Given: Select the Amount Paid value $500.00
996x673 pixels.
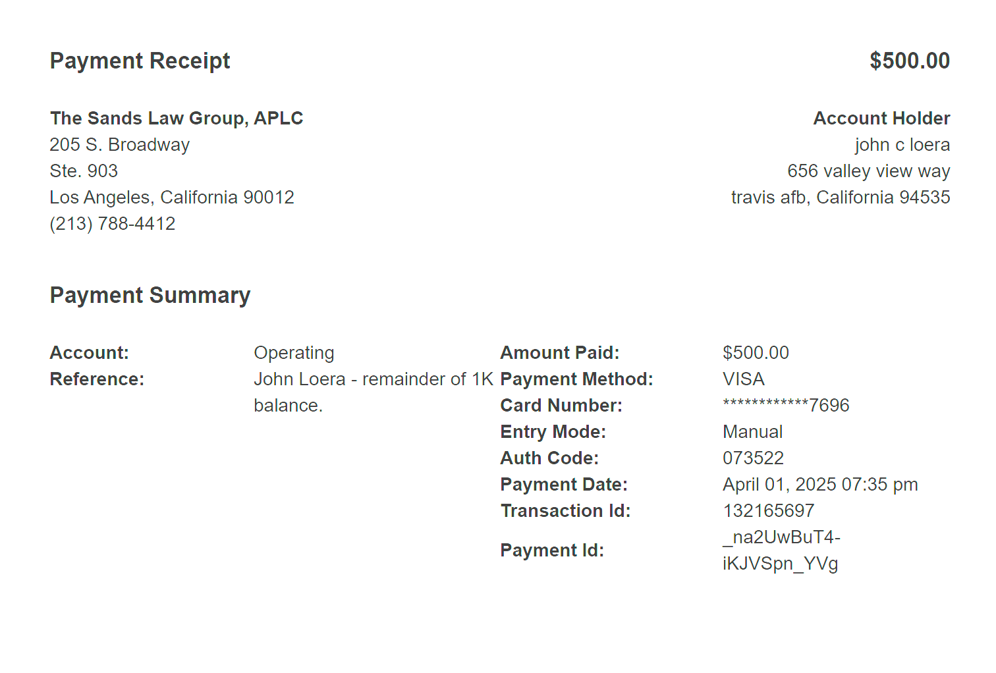Looking at the screenshot, I should (x=756, y=352).
